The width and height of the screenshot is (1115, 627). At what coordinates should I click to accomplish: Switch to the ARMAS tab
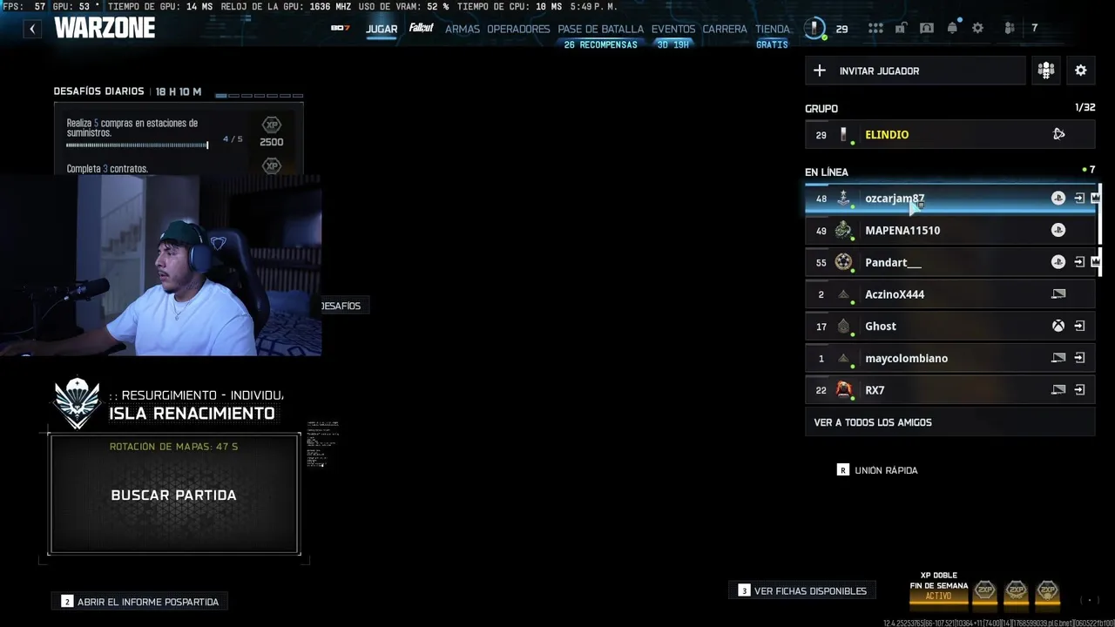tap(463, 29)
